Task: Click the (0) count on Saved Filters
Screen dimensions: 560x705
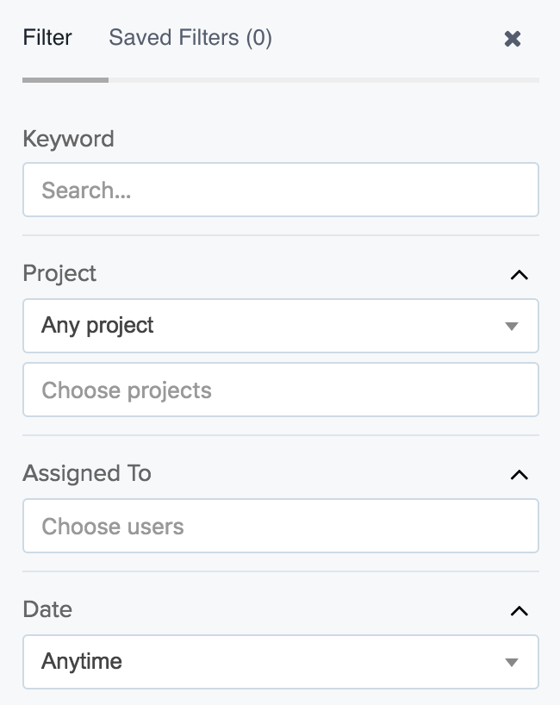Action: 258,38
